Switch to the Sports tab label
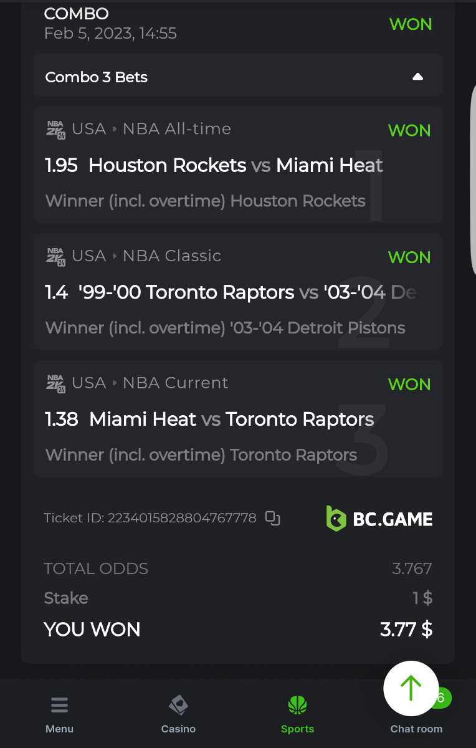476x748 pixels. (x=297, y=729)
